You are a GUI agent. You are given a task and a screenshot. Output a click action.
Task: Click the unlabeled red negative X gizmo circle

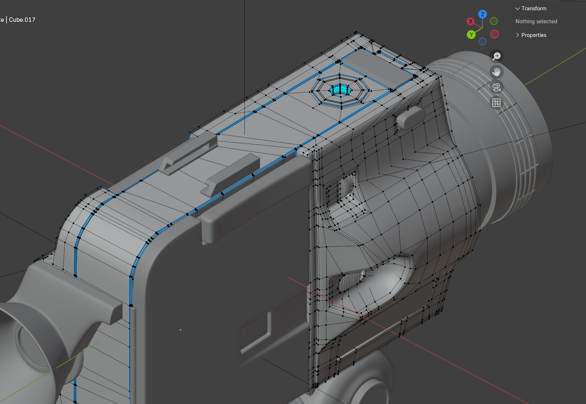(494, 34)
